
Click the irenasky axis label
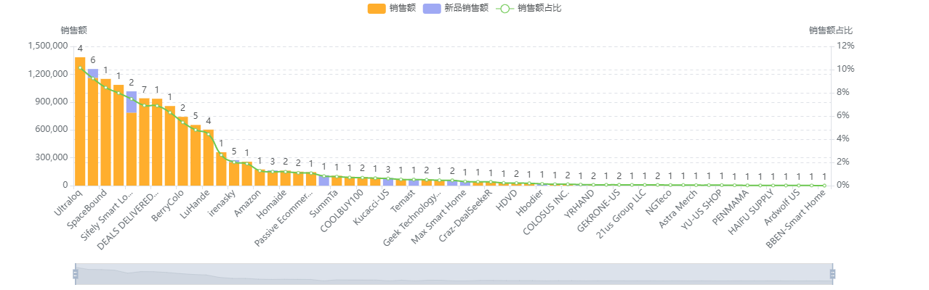click(221, 204)
